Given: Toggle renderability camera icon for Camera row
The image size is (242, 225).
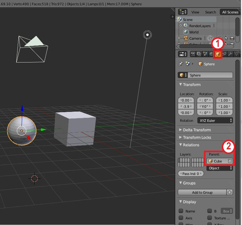Looking at the screenshot, I should pos(232,38).
